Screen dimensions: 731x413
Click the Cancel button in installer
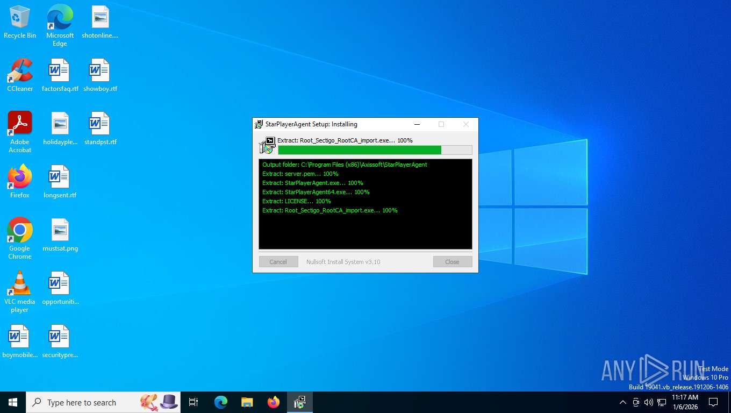[x=278, y=262]
